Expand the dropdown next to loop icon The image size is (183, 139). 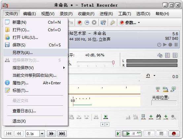point(154,75)
